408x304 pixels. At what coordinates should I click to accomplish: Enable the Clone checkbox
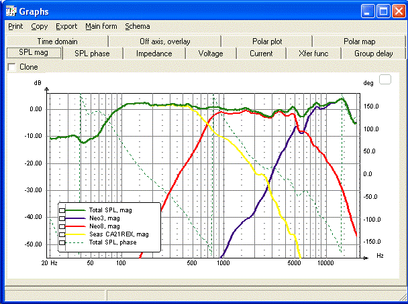(x=11, y=67)
